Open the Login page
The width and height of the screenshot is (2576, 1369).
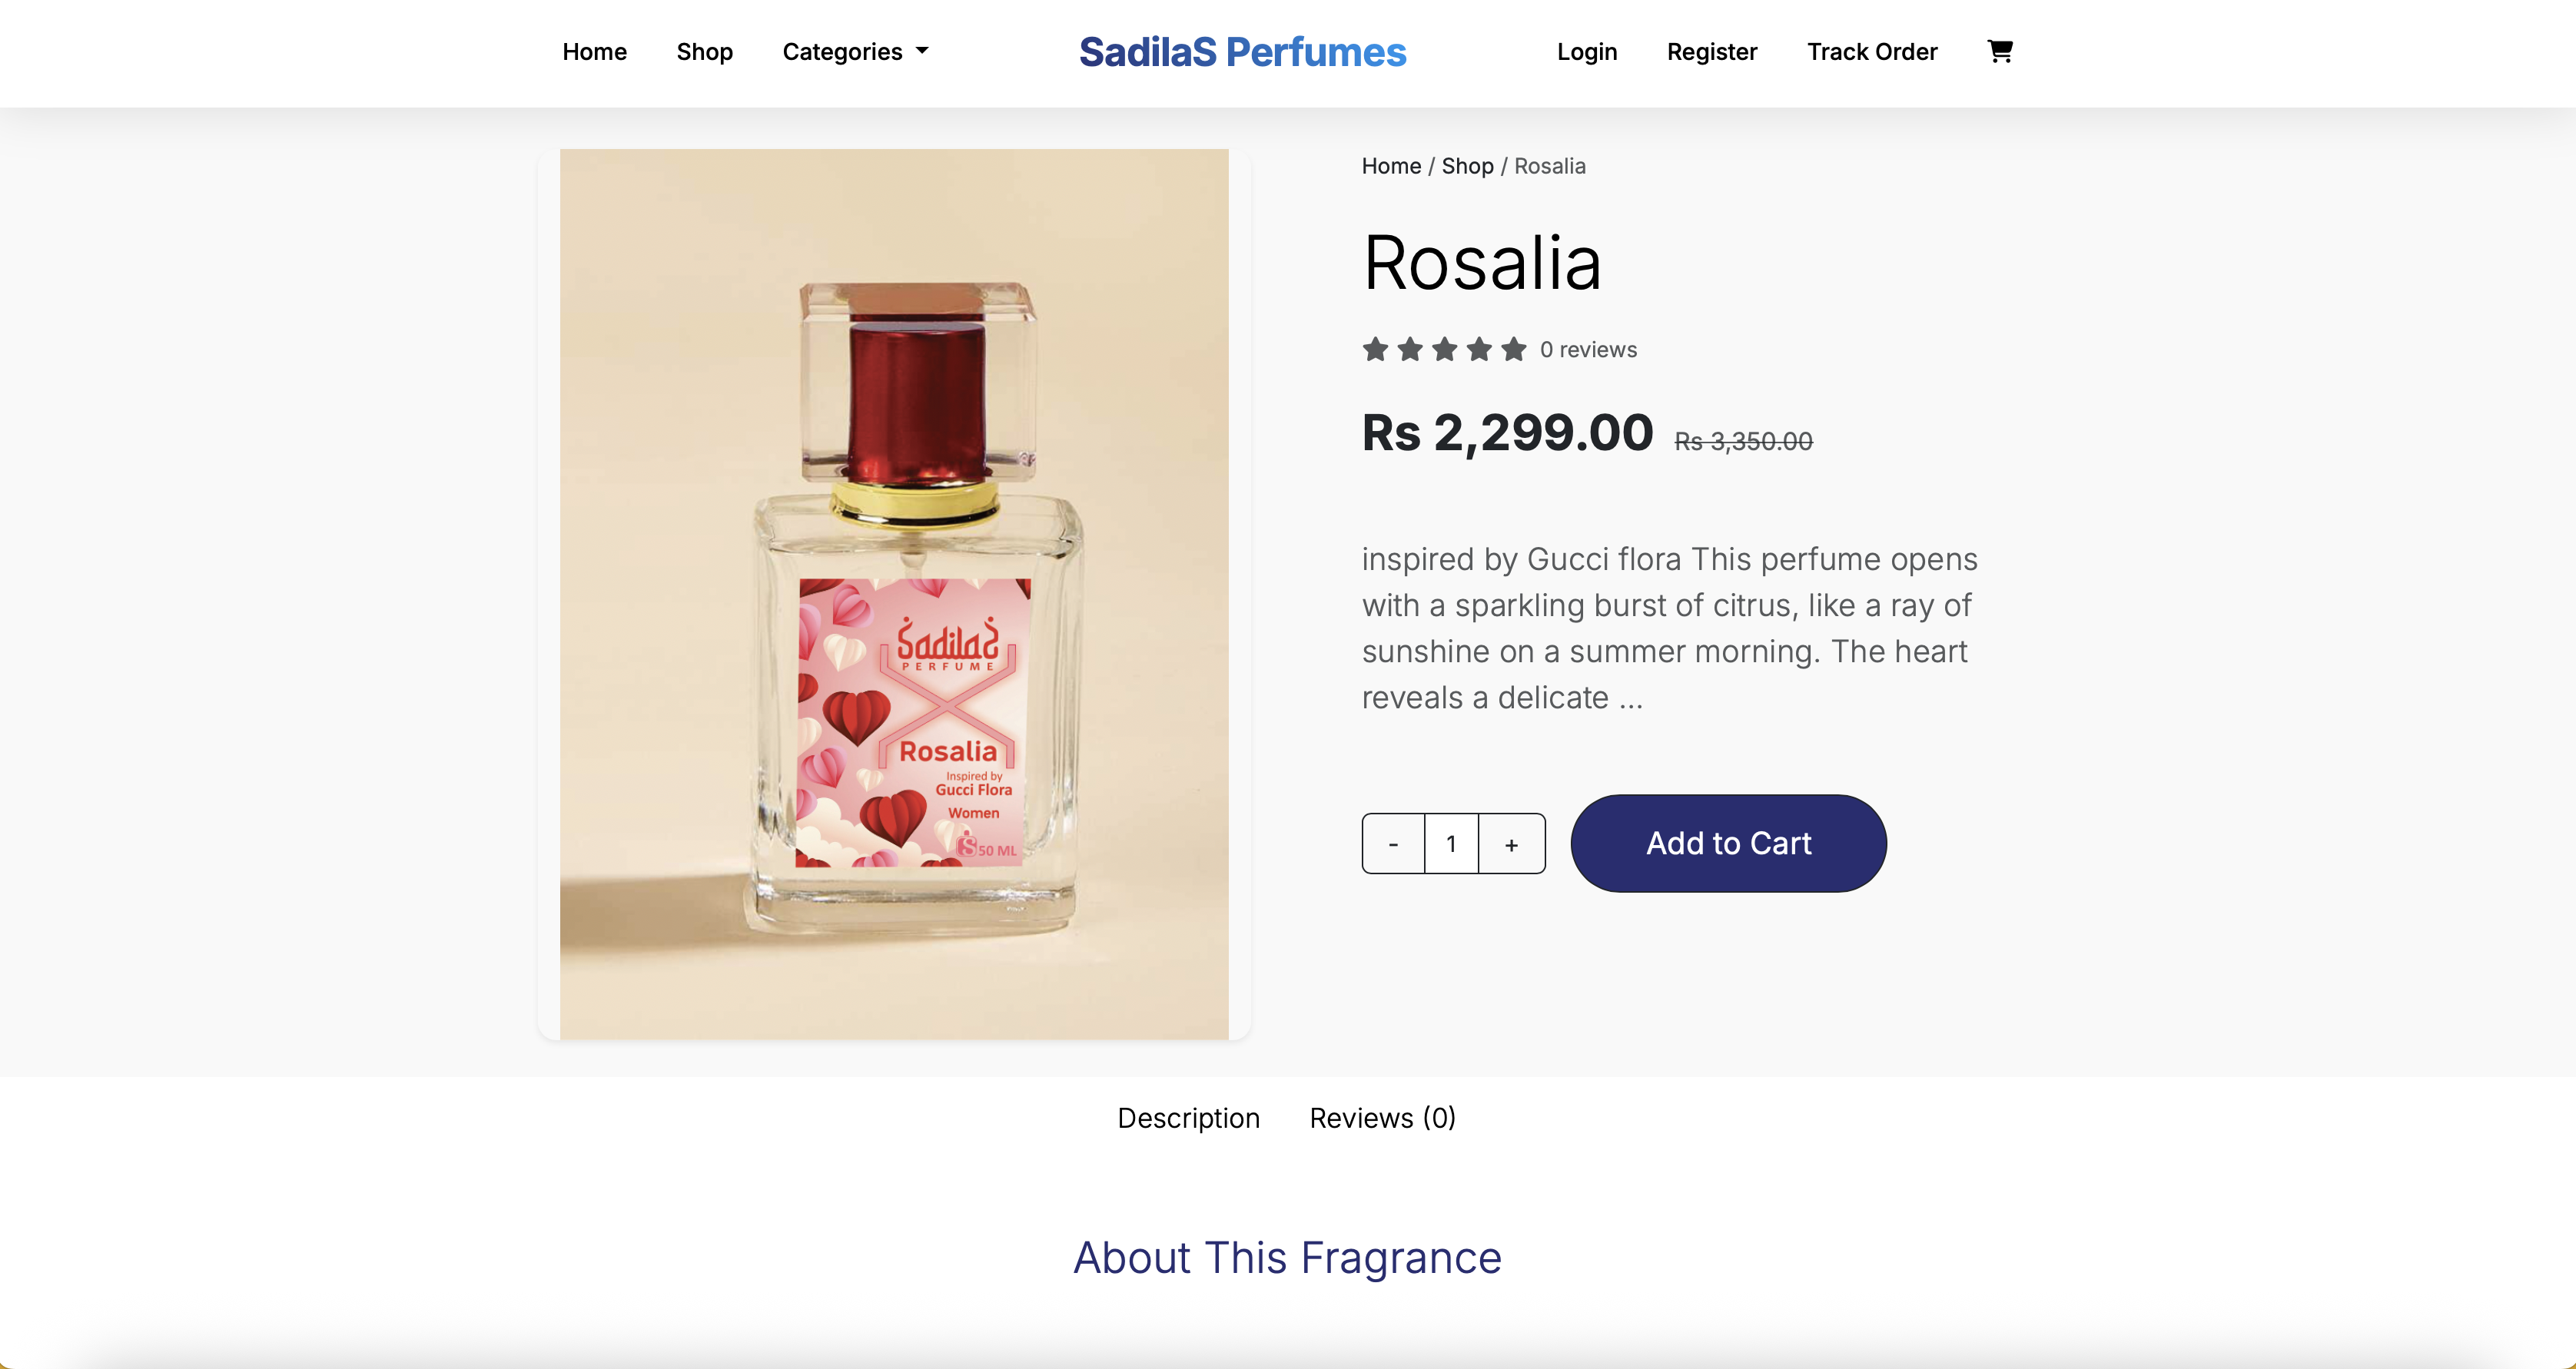pyautogui.click(x=1586, y=52)
